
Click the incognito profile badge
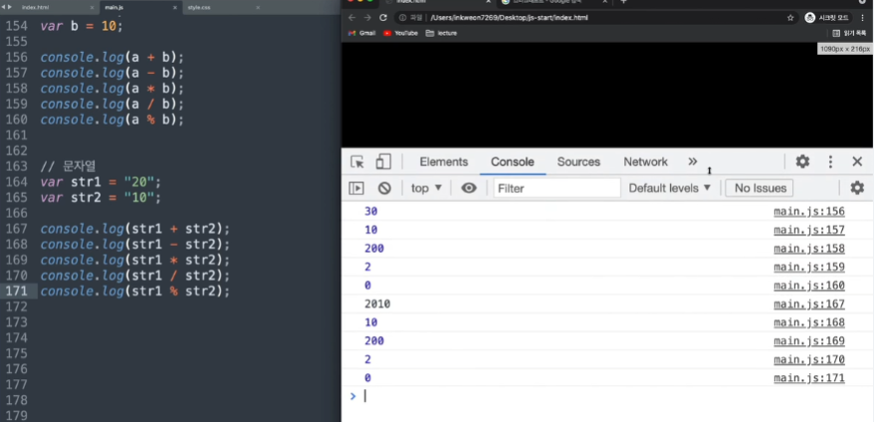point(827,17)
